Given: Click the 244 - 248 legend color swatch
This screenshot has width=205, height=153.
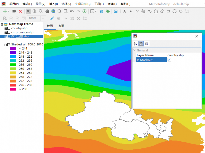Looking at the screenshot, I should [x=13, y=53].
